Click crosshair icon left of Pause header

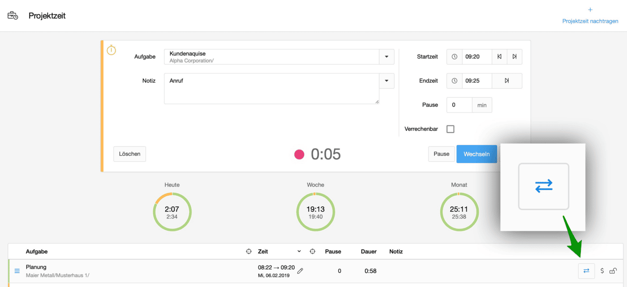[313, 252]
